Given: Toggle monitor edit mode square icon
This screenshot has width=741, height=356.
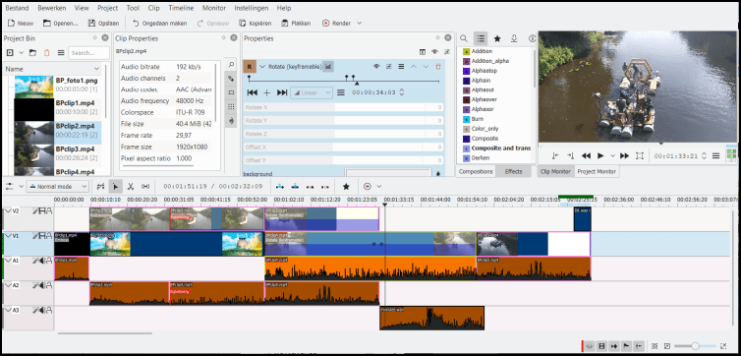Looking at the screenshot, I should pyautogui.click(x=640, y=155).
